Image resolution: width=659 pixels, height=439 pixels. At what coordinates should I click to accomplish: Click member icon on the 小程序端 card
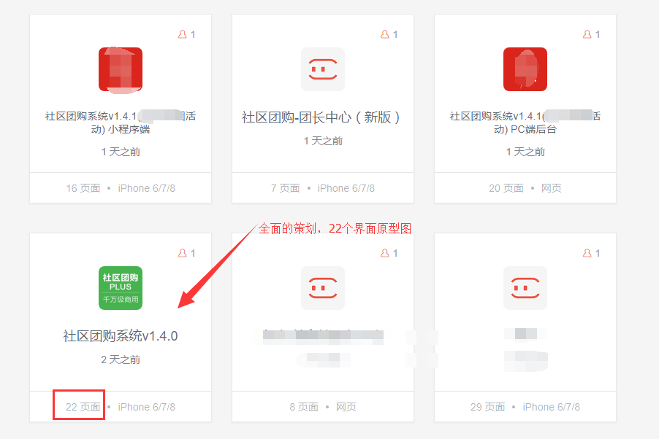(183, 34)
